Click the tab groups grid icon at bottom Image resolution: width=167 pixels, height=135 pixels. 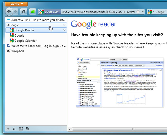(21, 129)
